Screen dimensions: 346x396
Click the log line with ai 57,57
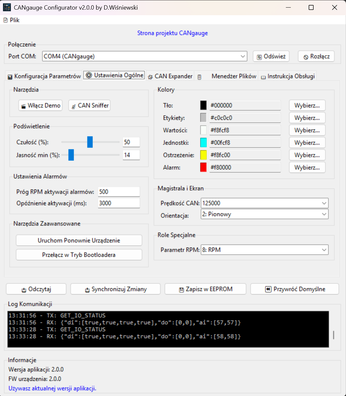pos(125,323)
